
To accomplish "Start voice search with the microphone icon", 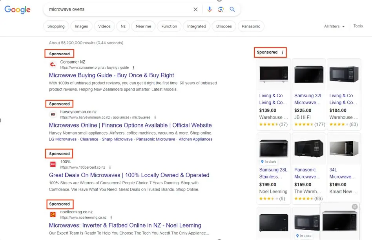I will (209, 9).
